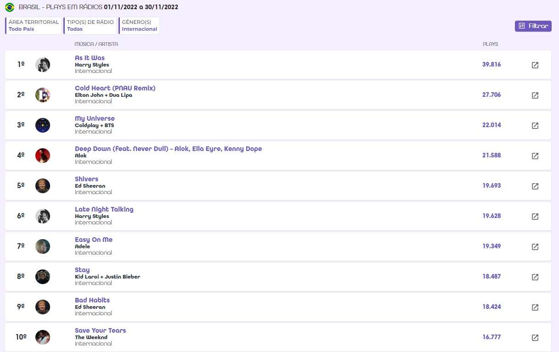
Task: Open the Late Night Talking title
Action: click(104, 209)
